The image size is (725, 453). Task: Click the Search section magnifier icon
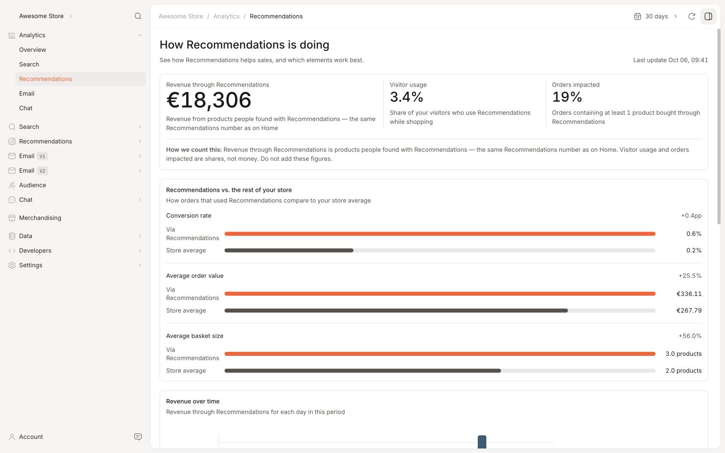click(x=12, y=127)
